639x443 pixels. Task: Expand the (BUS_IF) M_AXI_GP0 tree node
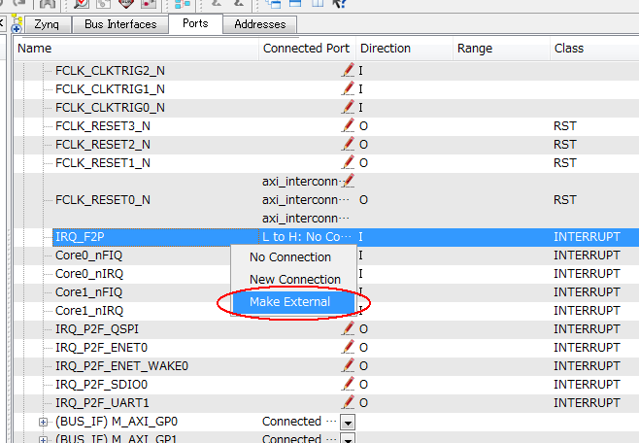(x=43, y=422)
